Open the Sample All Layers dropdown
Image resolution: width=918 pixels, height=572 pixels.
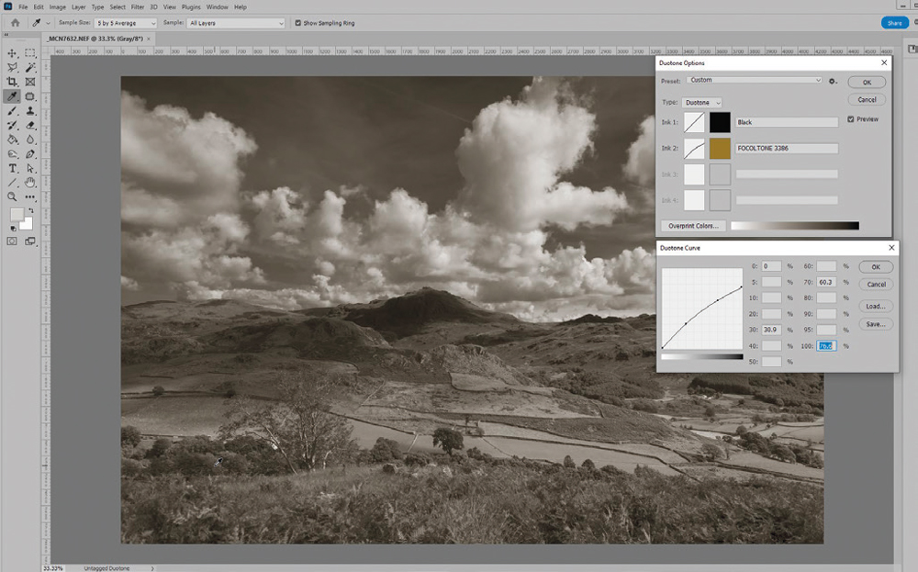tap(236, 23)
